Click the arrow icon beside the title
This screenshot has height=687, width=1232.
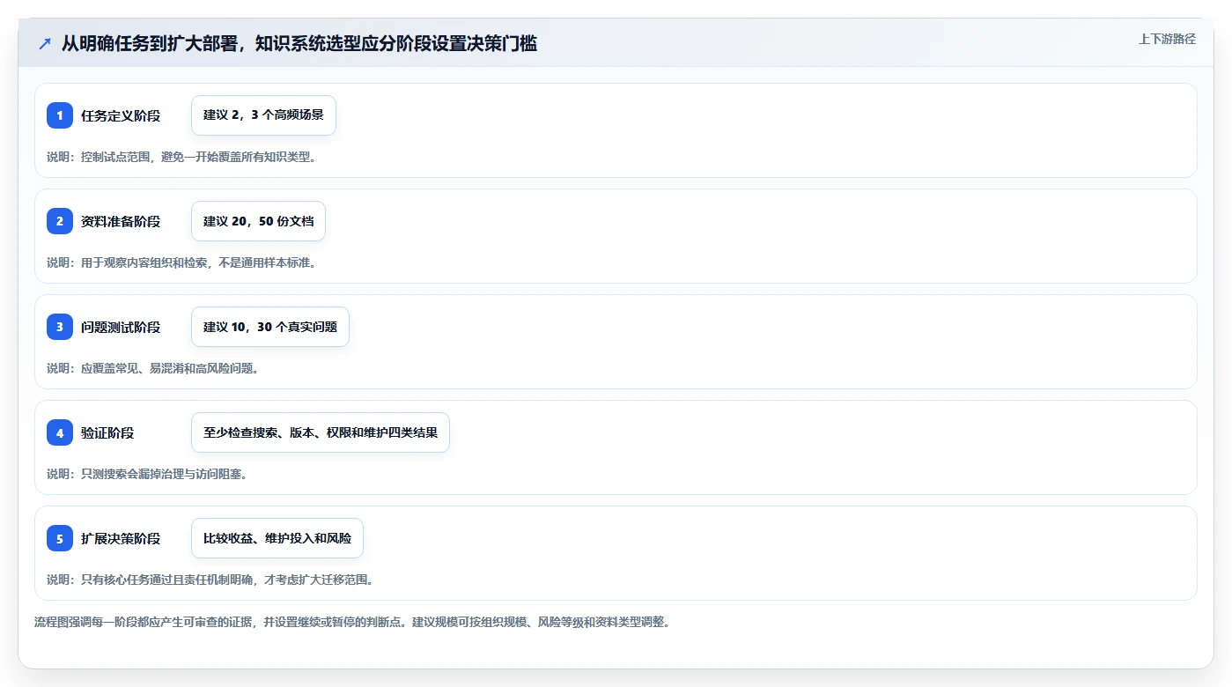[x=45, y=43]
